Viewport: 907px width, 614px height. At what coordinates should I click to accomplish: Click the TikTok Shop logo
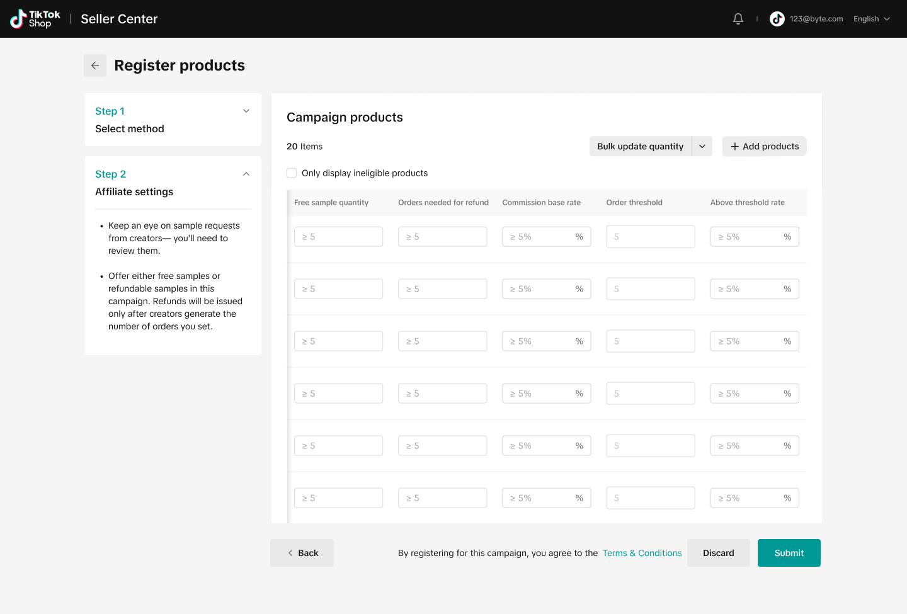point(35,19)
